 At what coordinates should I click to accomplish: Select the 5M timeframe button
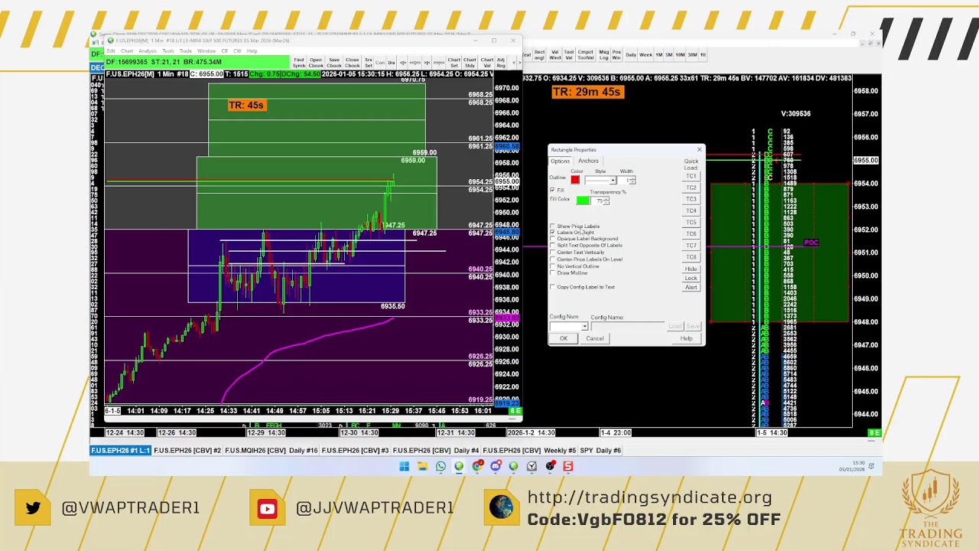tap(669, 54)
